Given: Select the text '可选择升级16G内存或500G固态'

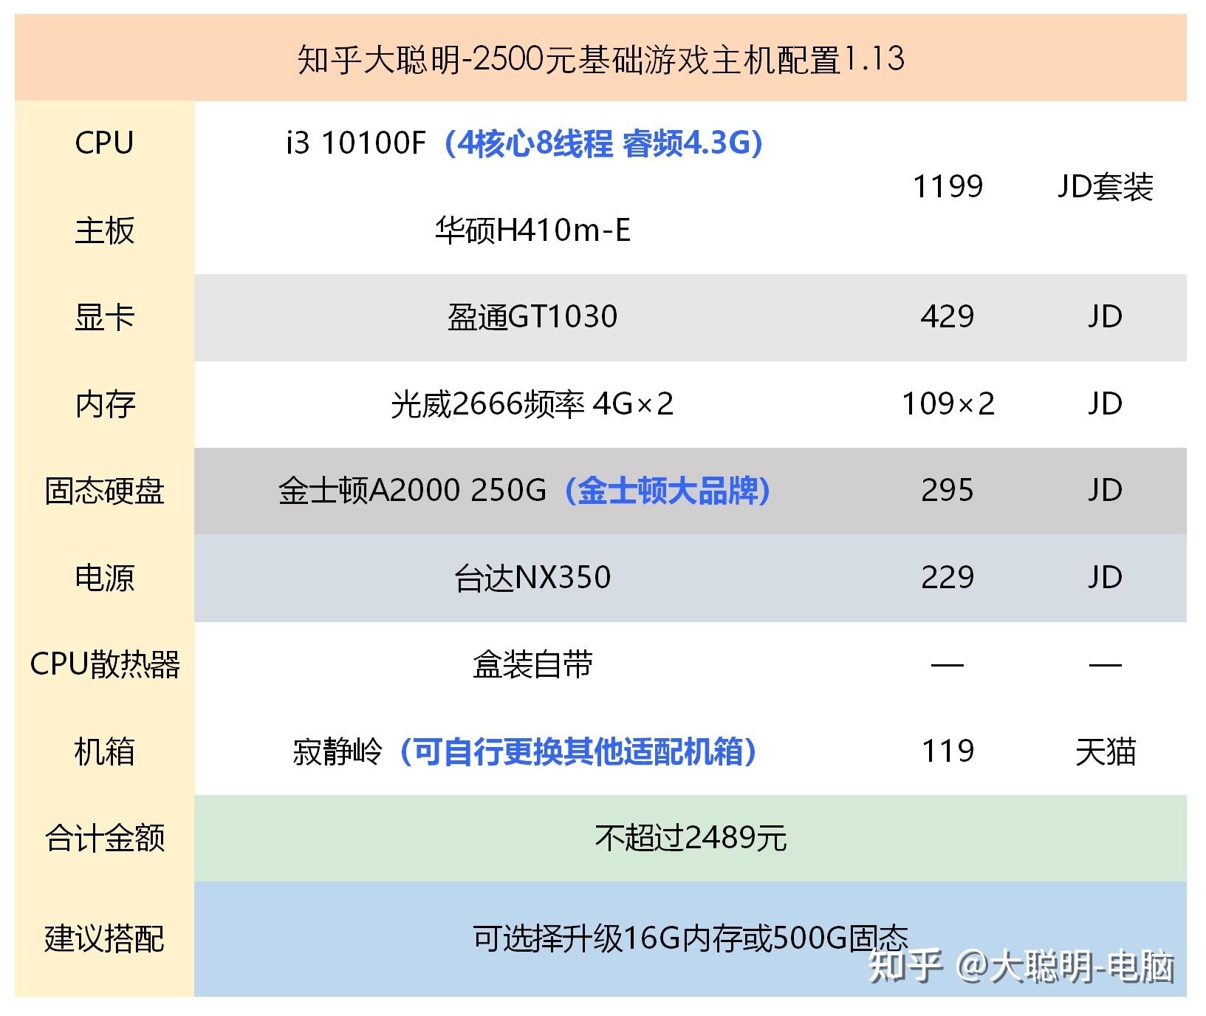Looking at the screenshot, I should (x=691, y=938).
